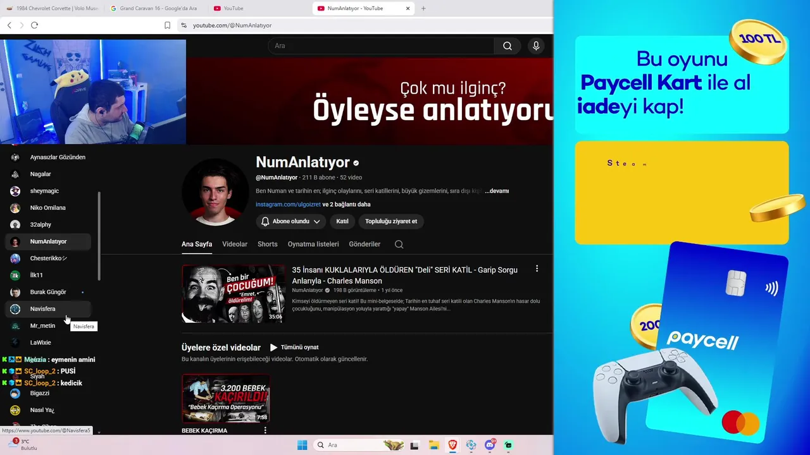Click Tümünü oynat play all button
The height and width of the screenshot is (455, 810).
pyautogui.click(x=294, y=347)
